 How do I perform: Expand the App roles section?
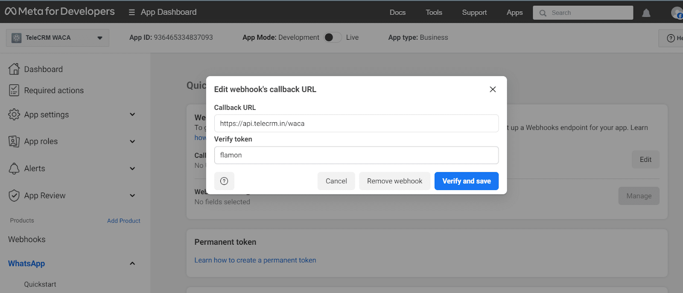tap(132, 141)
